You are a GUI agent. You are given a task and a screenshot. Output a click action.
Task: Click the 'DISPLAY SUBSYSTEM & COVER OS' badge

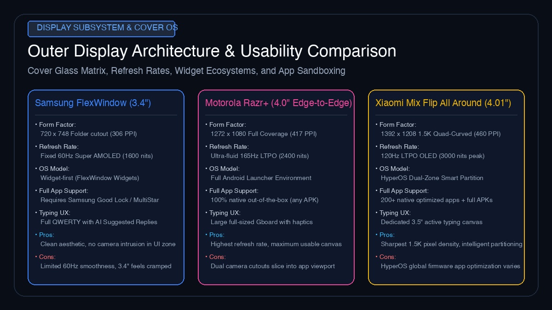click(101, 28)
